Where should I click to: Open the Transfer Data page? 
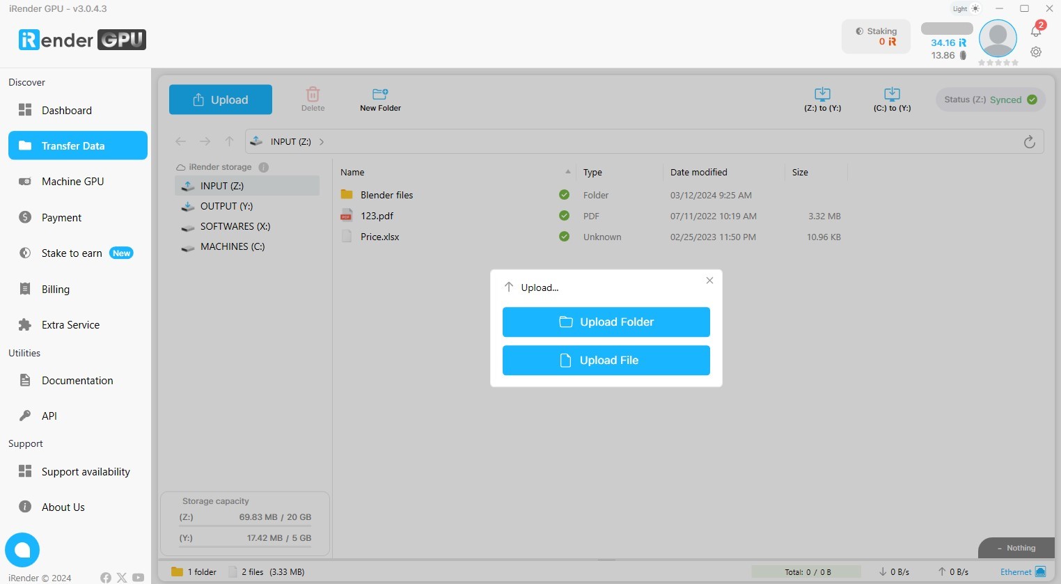point(78,145)
